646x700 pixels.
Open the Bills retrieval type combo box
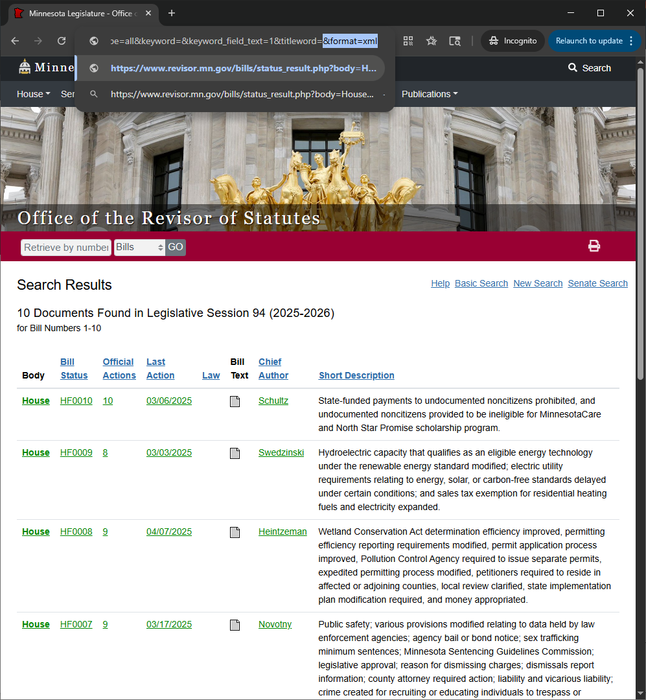pos(139,247)
